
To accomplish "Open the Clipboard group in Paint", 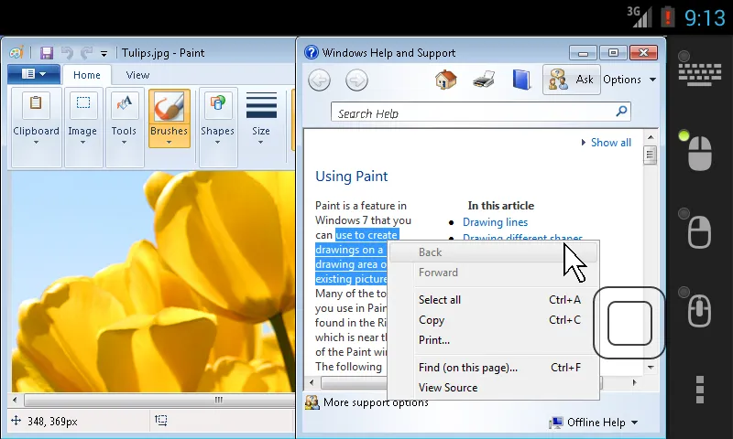I will 36,127.
